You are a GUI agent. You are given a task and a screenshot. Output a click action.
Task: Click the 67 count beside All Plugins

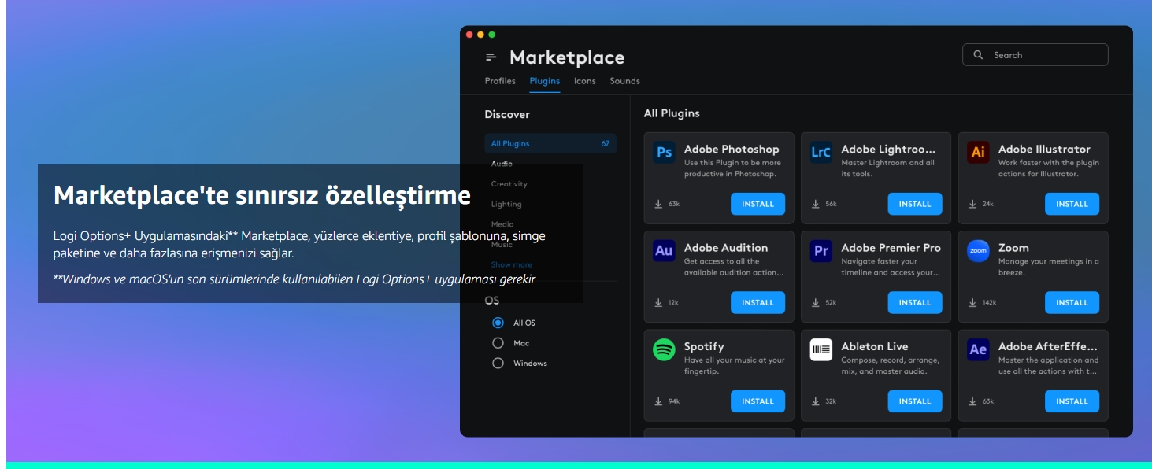pos(606,144)
